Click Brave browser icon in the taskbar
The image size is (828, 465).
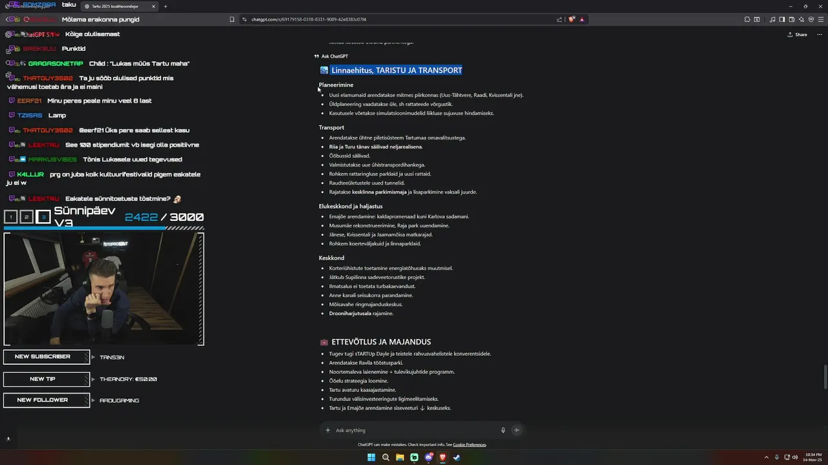(442, 457)
